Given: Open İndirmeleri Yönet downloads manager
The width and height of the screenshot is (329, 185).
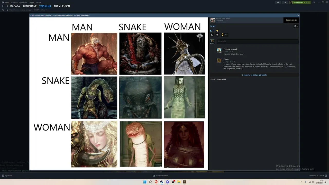Looking at the screenshot, I should point(160,176).
